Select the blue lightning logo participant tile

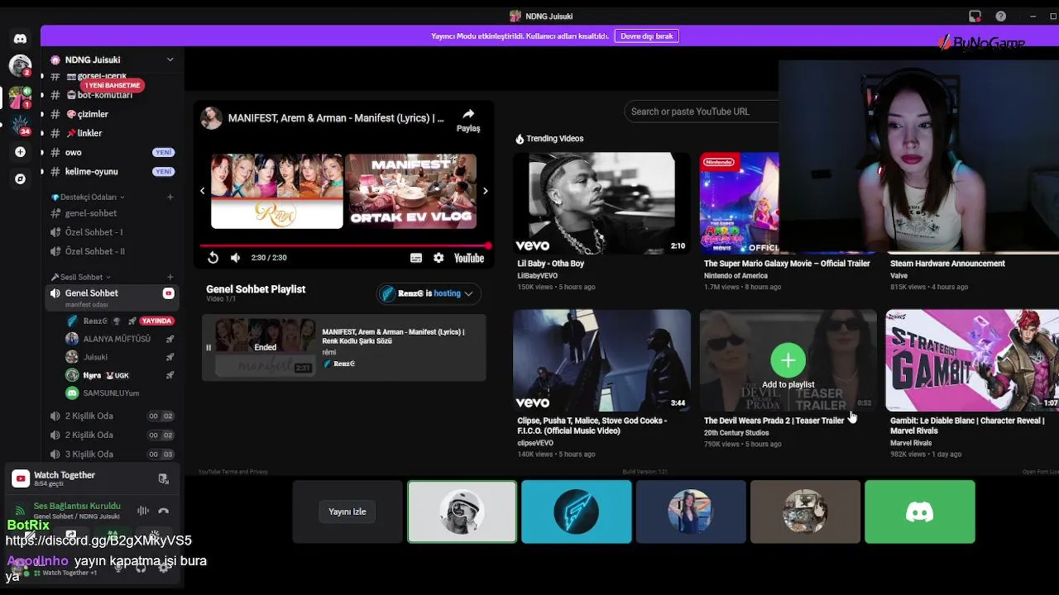[577, 512]
